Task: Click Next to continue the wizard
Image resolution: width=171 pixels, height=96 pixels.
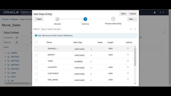Action: 132,19
